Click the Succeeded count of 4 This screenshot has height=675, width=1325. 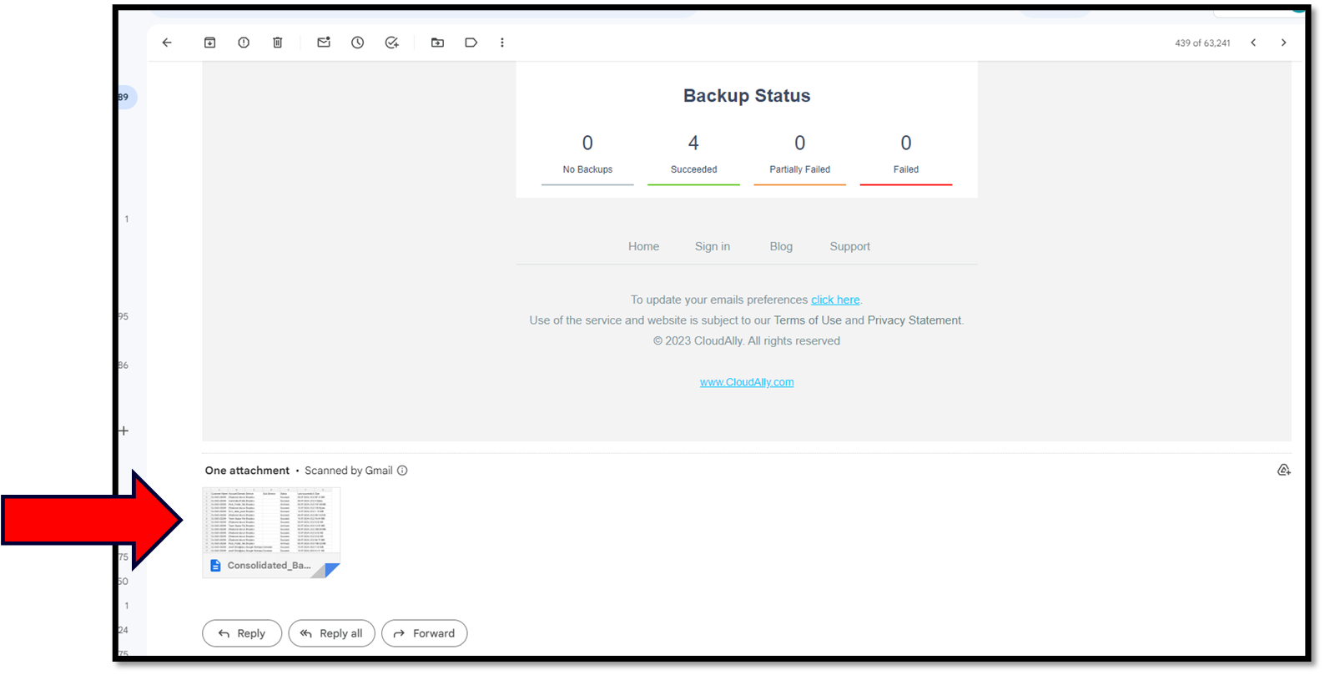[693, 143]
